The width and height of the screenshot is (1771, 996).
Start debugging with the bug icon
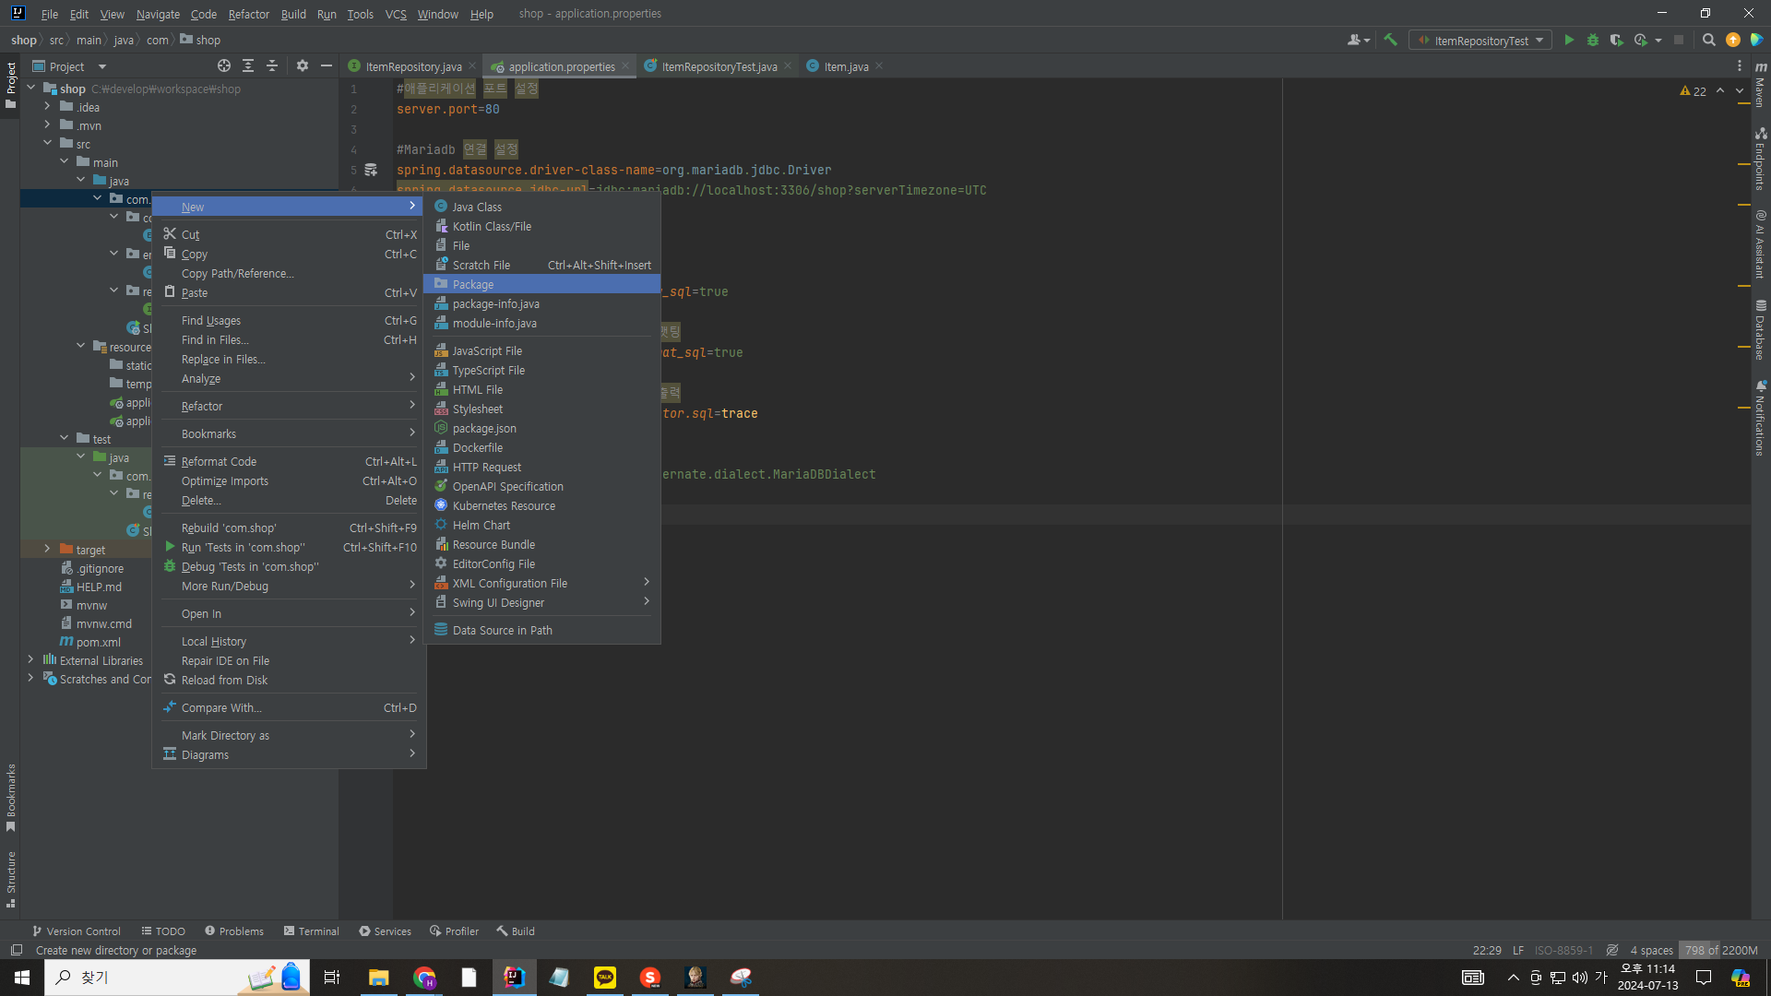coord(1593,40)
